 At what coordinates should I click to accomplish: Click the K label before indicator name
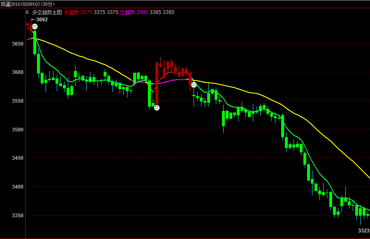pos(28,12)
